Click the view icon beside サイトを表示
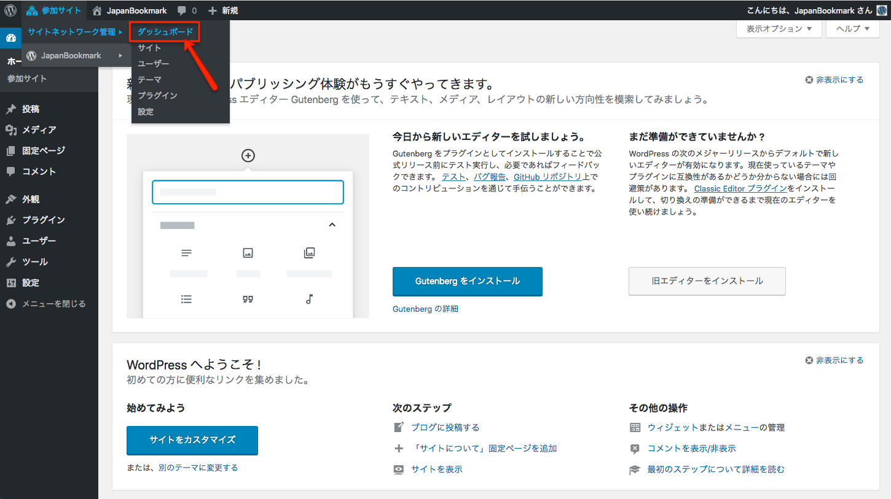Image resolution: width=891 pixels, height=499 pixels. (x=399, y=470)
